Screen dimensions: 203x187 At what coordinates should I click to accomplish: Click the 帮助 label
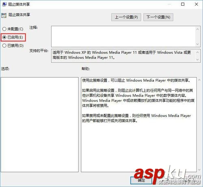(x=86, y=69)
